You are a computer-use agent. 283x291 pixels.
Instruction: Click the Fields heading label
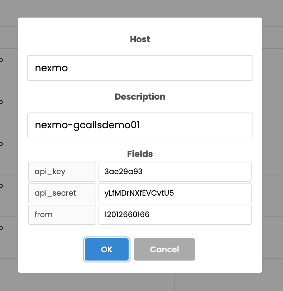coord(140,154)
